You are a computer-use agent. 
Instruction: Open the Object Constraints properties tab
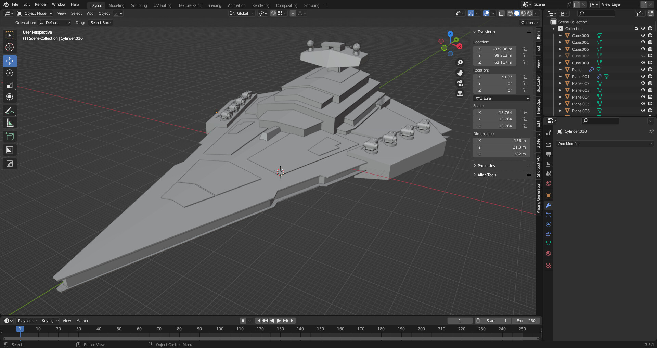tap(549, 234)
